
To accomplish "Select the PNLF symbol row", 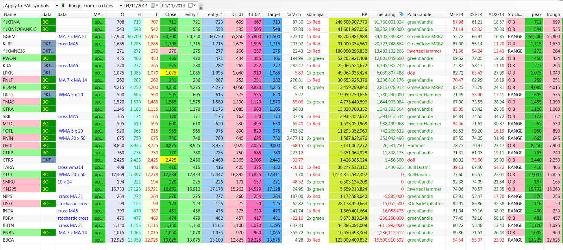I will pyautogui.click(x=21, y=80).
